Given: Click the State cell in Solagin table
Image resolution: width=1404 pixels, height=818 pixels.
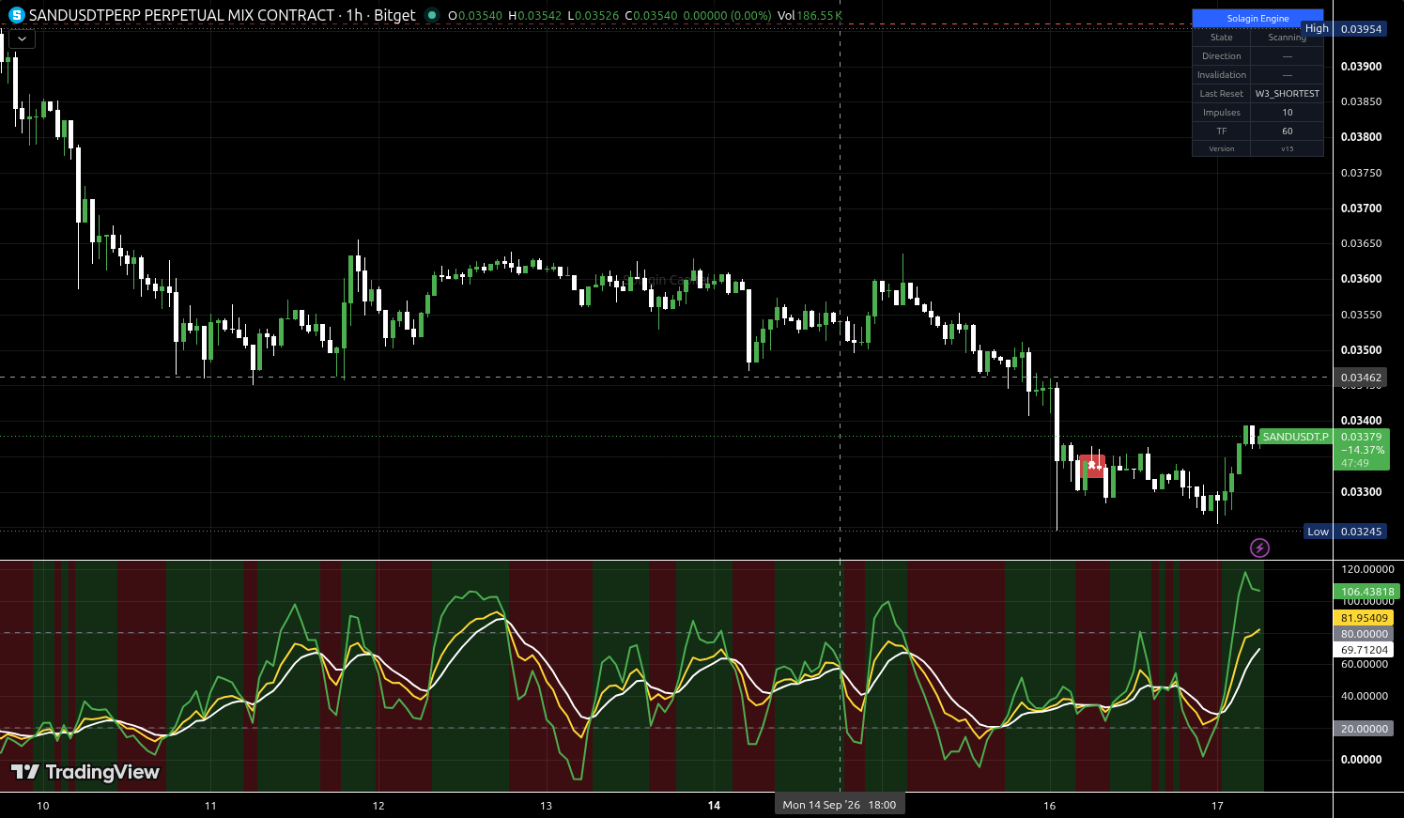Looking at the screenshot, I should coord(1222,38).
